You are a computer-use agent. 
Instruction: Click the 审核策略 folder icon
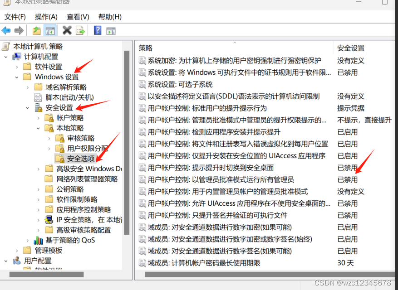[60, 138]
